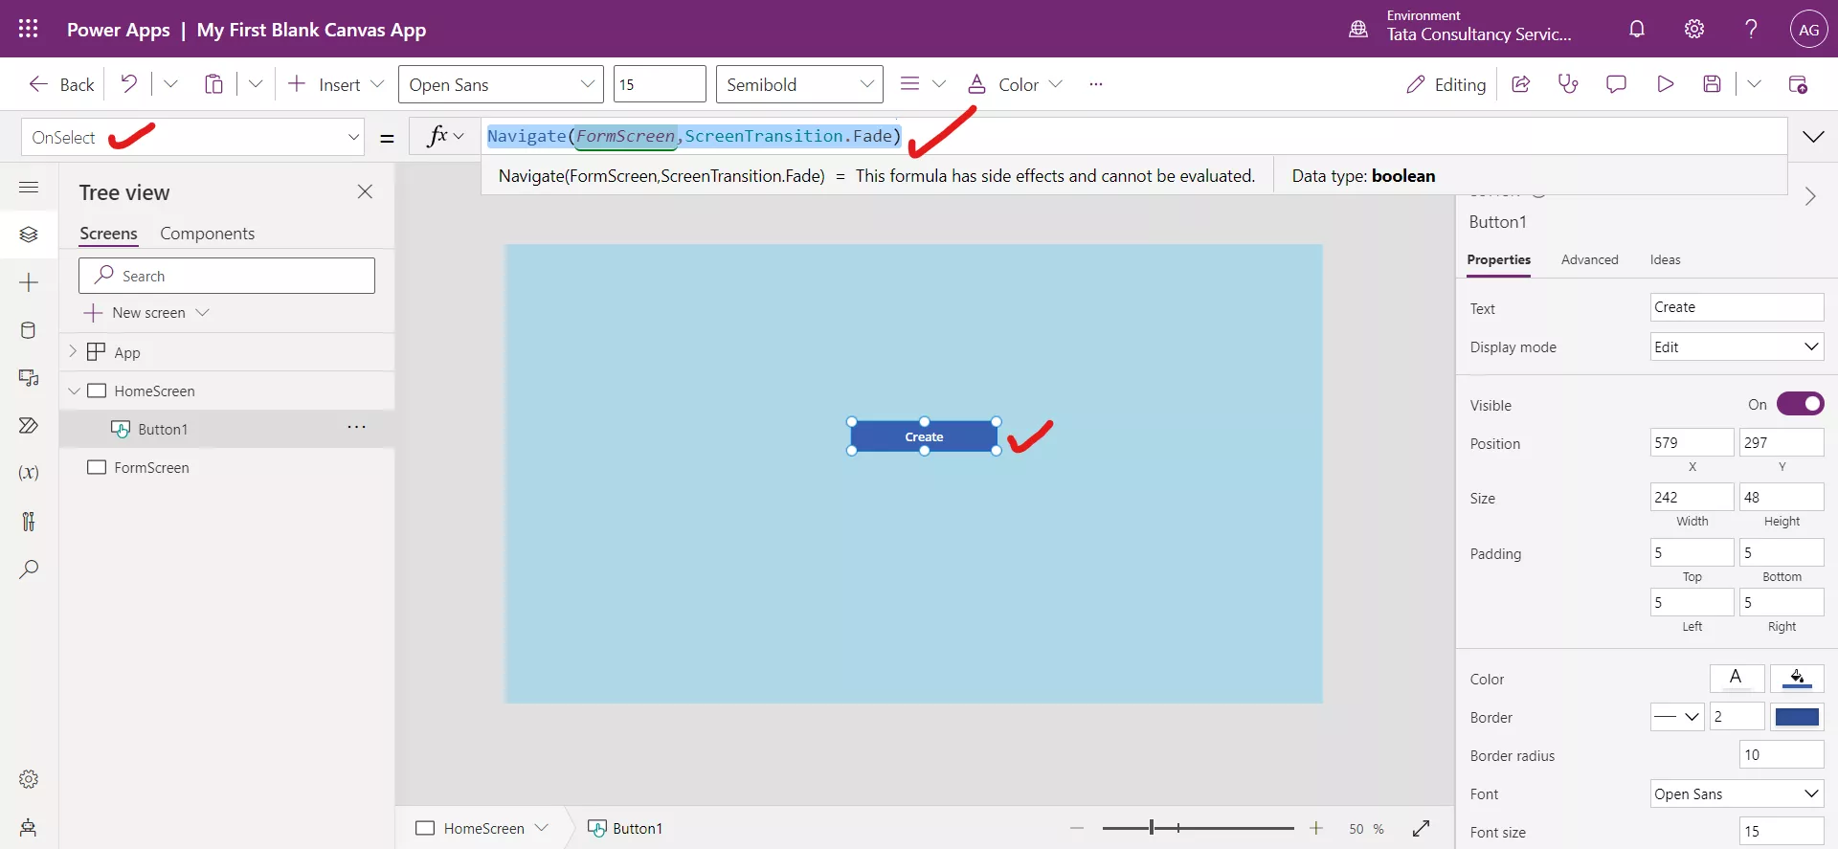Click the fx formula function button
This screenshot has width=1838, height=849.
pyautogui.click(x=445, y=136)
